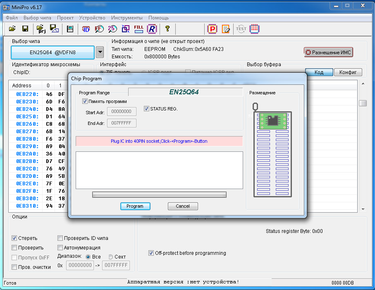
Task: Enable Проверить ID чипа checkbox
Action: (x=60, y=238)
